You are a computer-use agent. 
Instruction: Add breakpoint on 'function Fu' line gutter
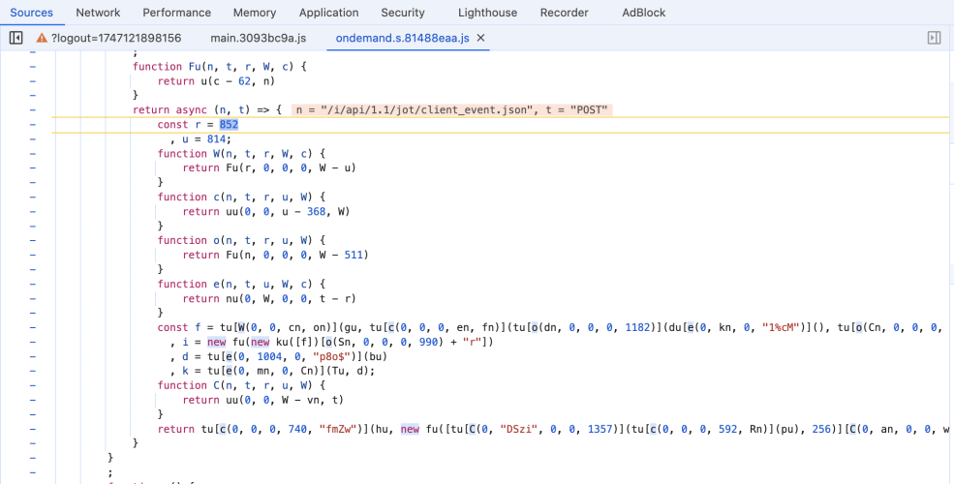32,67
